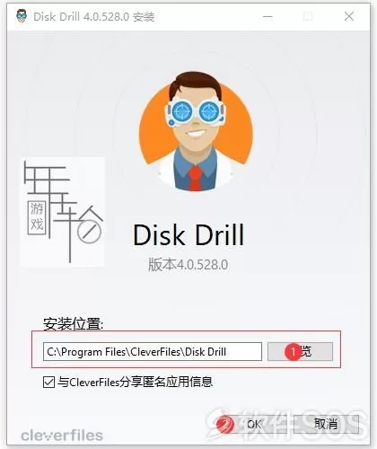Confirm installation with the OK button
The height and width of the screenshot is (449, 377).
point(254,424)
